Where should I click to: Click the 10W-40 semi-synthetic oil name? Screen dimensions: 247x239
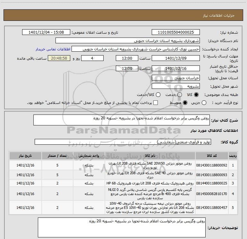tap(150, 208)
